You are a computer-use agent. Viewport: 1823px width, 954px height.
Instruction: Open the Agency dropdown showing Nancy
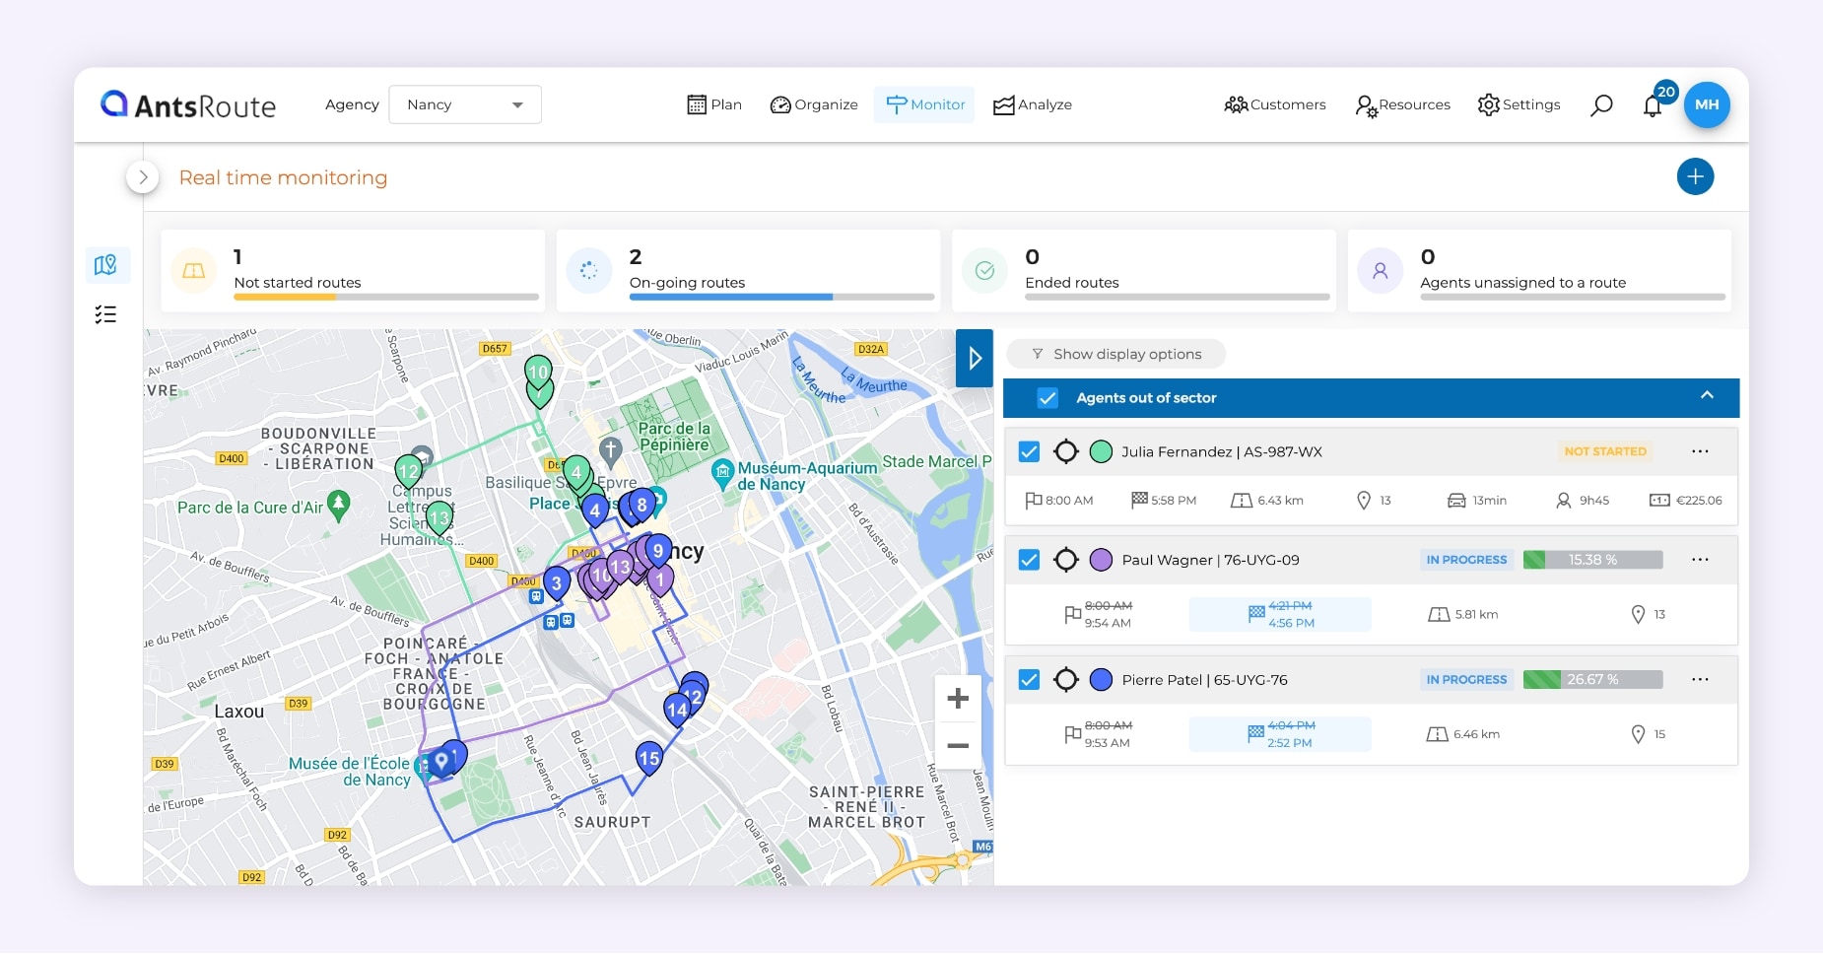pyautogui.click(x=464, y=103)
